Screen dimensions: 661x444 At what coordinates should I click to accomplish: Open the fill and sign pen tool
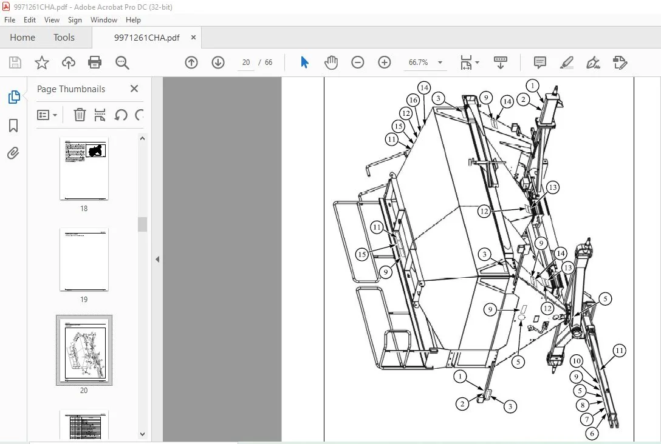coord(593,62)
